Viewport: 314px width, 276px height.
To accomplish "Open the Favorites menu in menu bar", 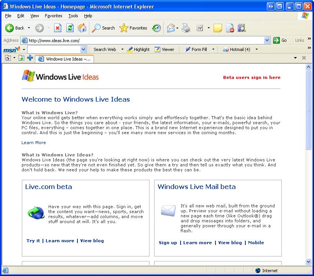I will (x=53, y=16).
